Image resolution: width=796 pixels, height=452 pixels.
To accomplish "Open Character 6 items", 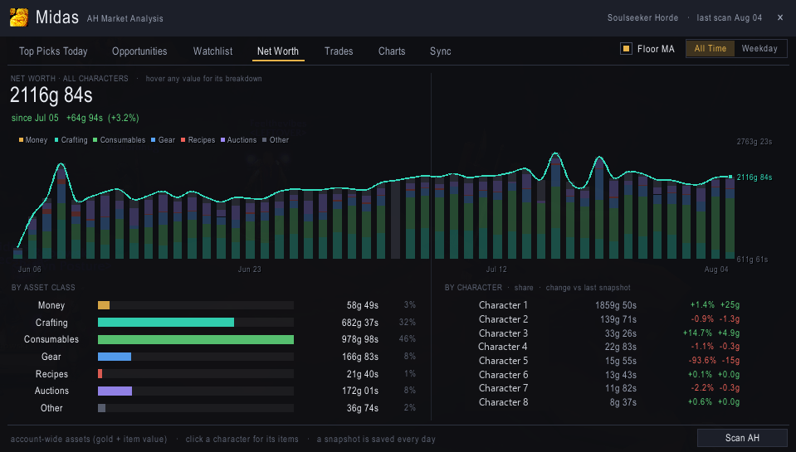I will [x=503, y=375].
